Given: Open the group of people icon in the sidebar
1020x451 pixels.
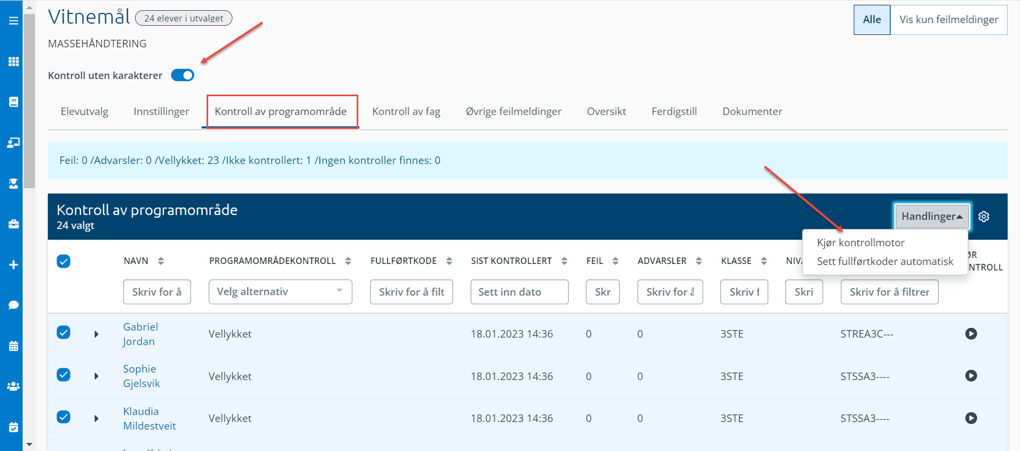Looking at the screenshot, I should click(13, 386).
